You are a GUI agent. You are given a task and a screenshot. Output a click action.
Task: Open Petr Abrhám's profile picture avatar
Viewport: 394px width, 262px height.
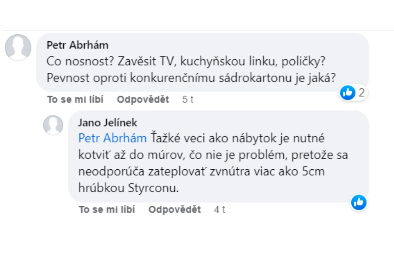[18, 47]
